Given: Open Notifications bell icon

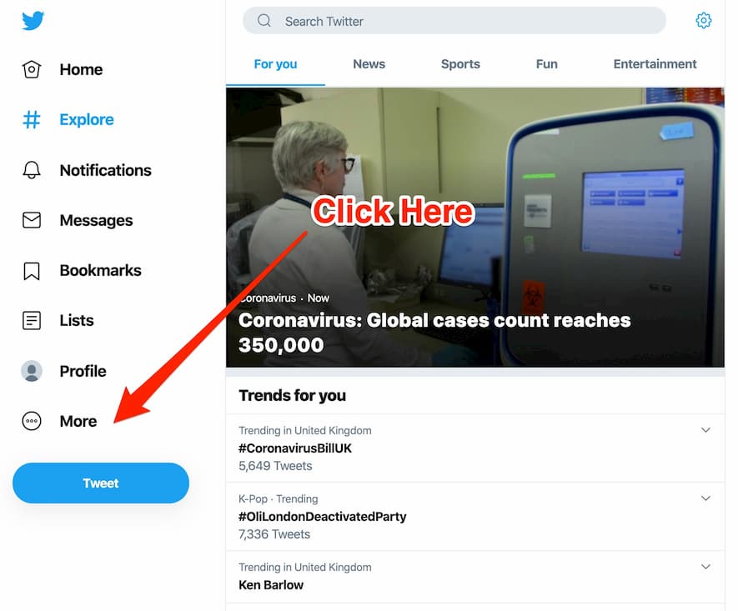Looking at the screenshot, I should (32, 170).
